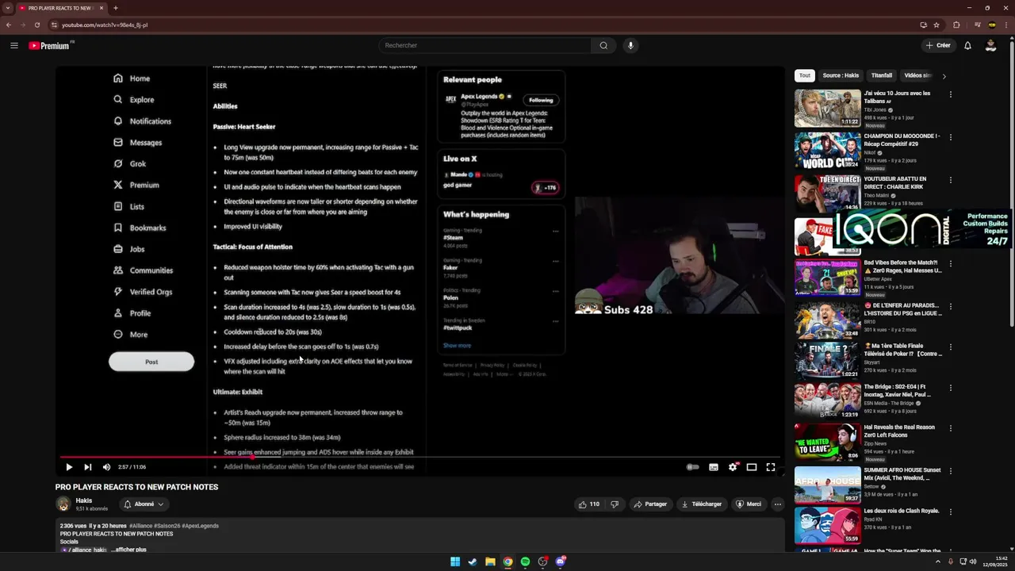Open options for Bad Vibes video
The image size is (1015, 571).
tap(951, 263)
